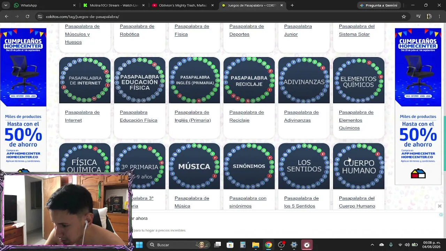This screenshot has width=446, height=251.
Task: Open Task View on the taskbar
Action: pos(217,245)
